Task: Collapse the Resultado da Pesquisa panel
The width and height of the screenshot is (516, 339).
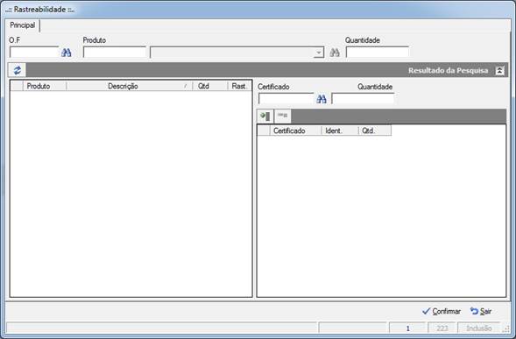Action: (x=499, y=70)
